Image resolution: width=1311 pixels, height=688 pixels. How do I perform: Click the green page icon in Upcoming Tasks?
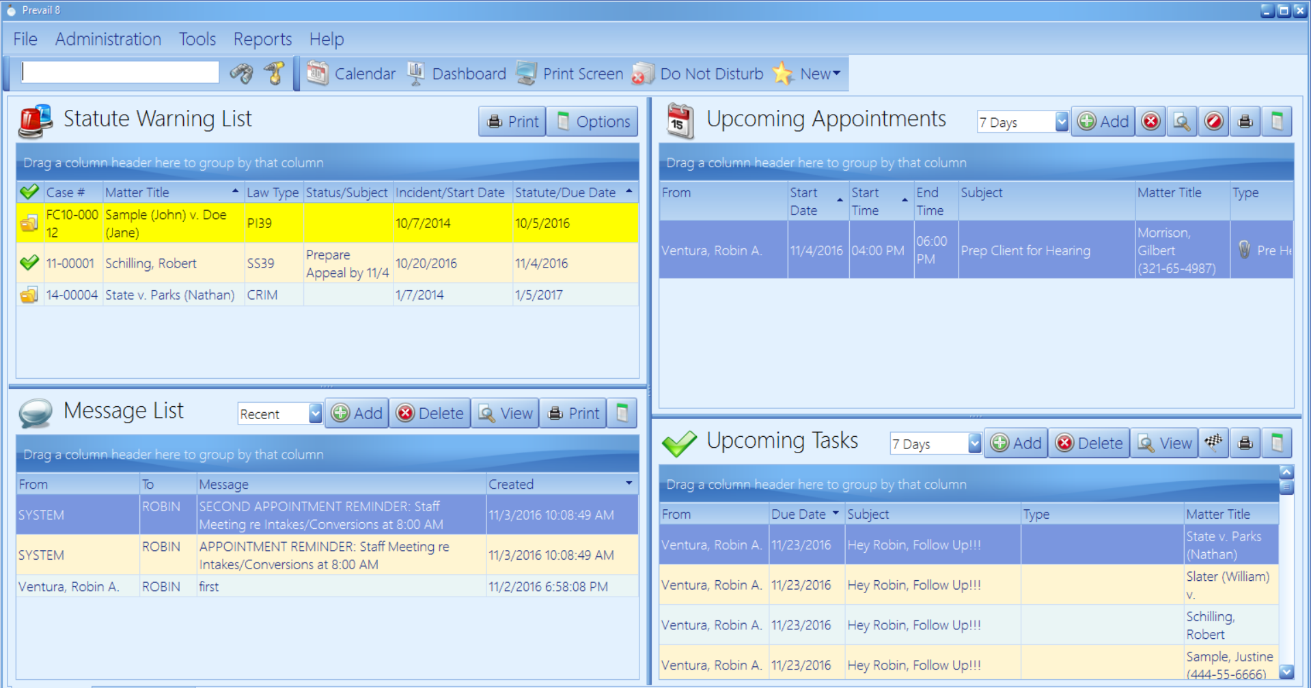pyautogui.click(x=1277, y=442)
